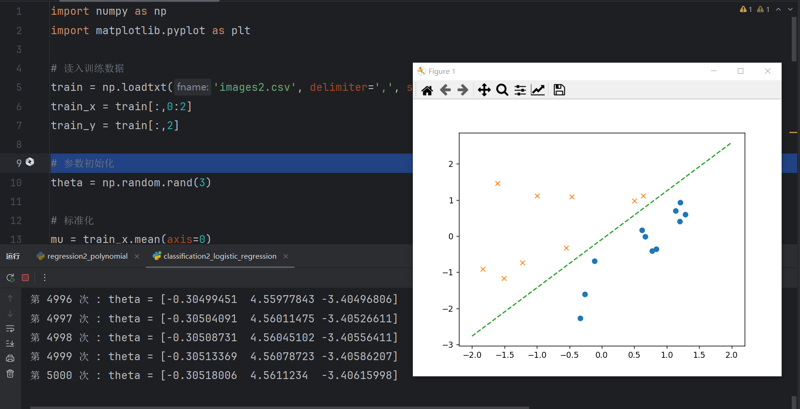This screenshot has width=800, height=409.
Task: Stop the running process
Action: point(25,278)
